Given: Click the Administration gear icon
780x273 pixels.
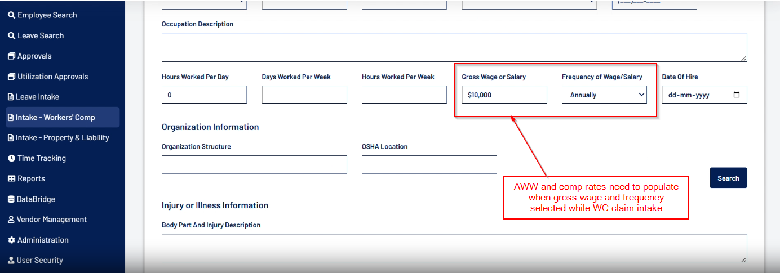Looking at the screenshot, I should pyautogui.click(x=11, y=240).
